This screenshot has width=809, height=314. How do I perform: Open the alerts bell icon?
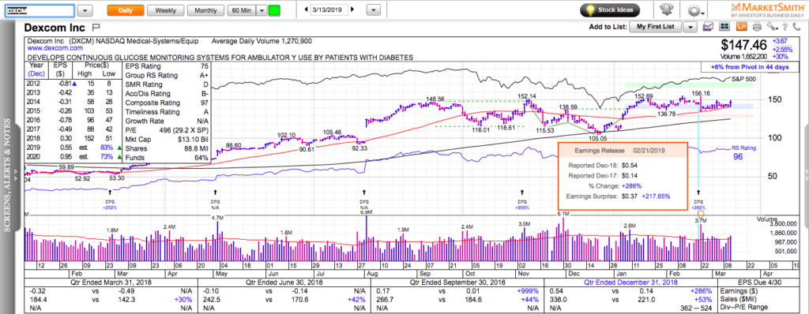click(x=666, y=9)
